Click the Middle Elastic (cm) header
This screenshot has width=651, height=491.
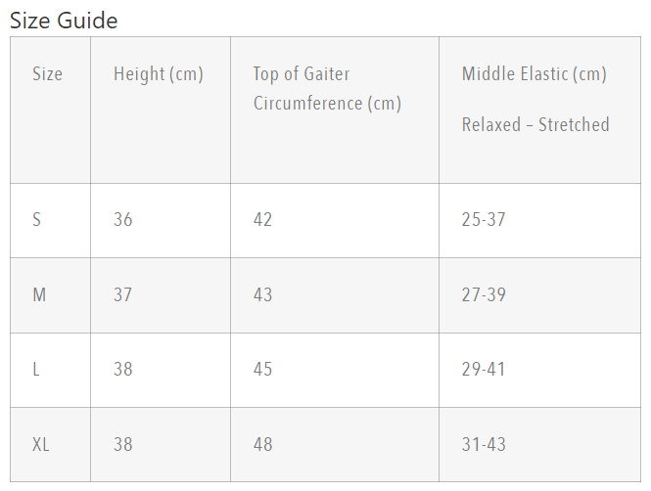click(x=535, y=74)
